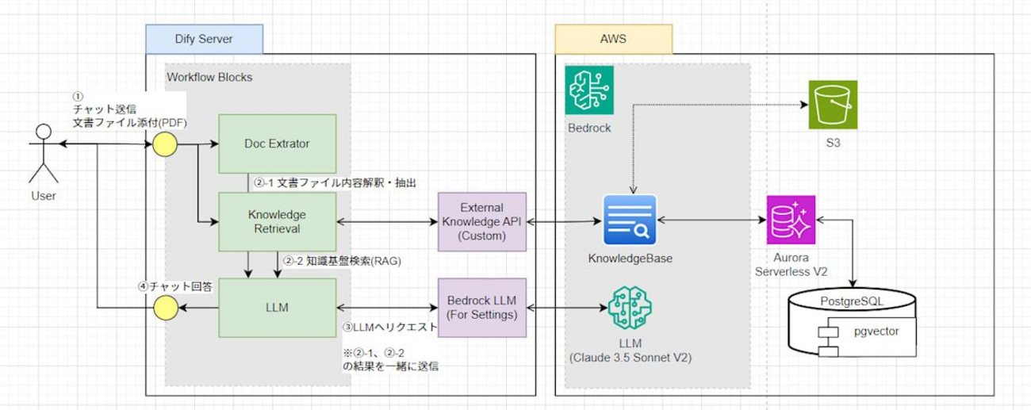Click the Claude LLM brain icon
Image resolution: width=1031 pixels, height=410 pixels.
click(x=630, y=307)
